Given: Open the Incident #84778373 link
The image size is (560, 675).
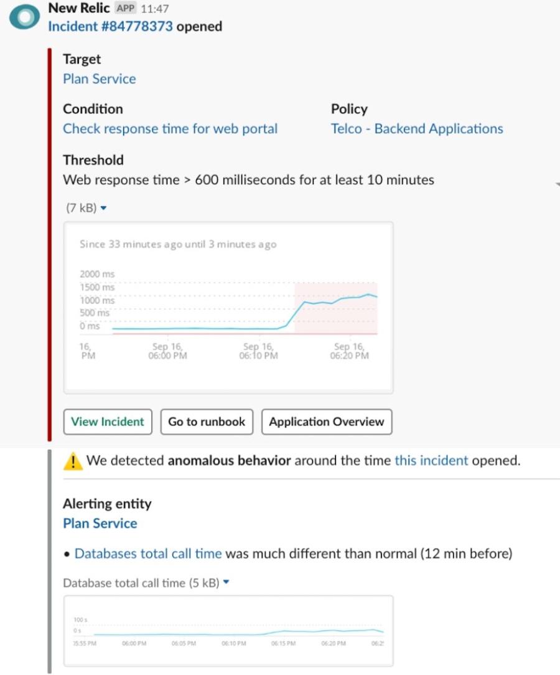Looking at the screenshot, I should coord(110,26).
